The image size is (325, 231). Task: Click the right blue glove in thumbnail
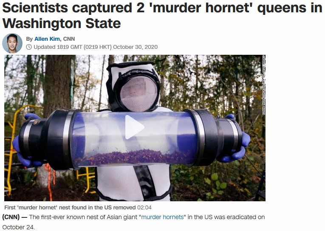pos(236,140)
